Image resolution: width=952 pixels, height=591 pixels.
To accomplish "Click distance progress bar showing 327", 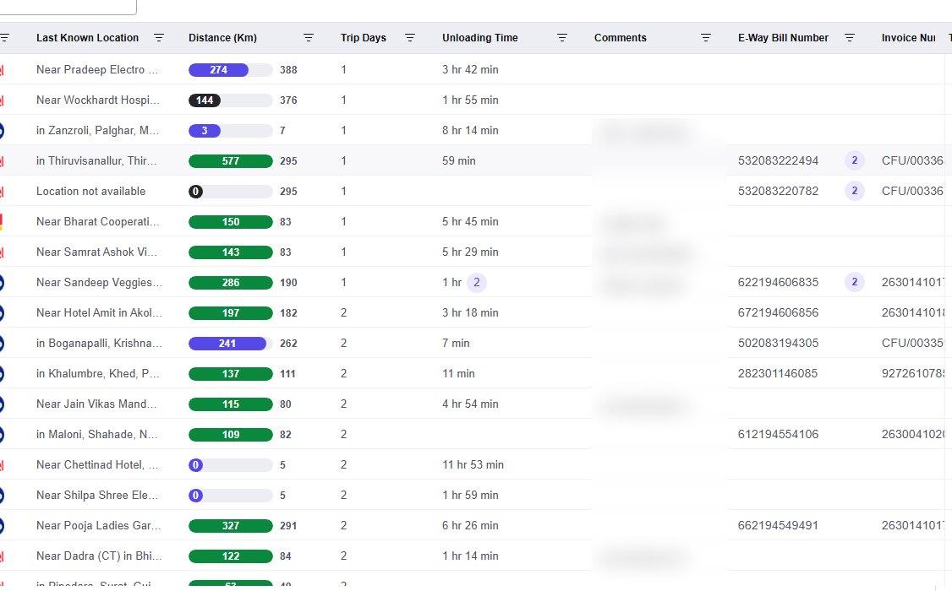I will click(231, 525).
